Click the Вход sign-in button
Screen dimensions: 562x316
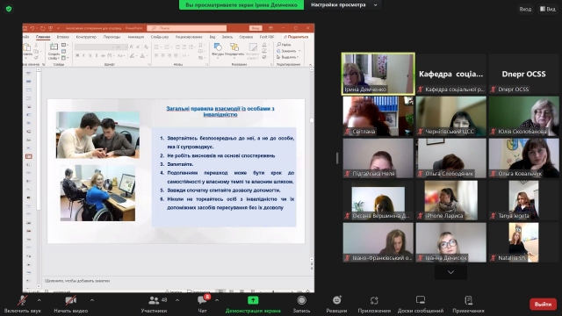click(525, 9)
